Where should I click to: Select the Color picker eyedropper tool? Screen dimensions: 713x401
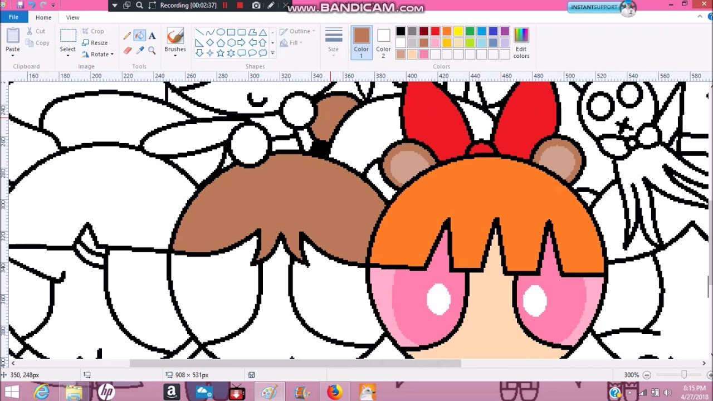(139, 51)
